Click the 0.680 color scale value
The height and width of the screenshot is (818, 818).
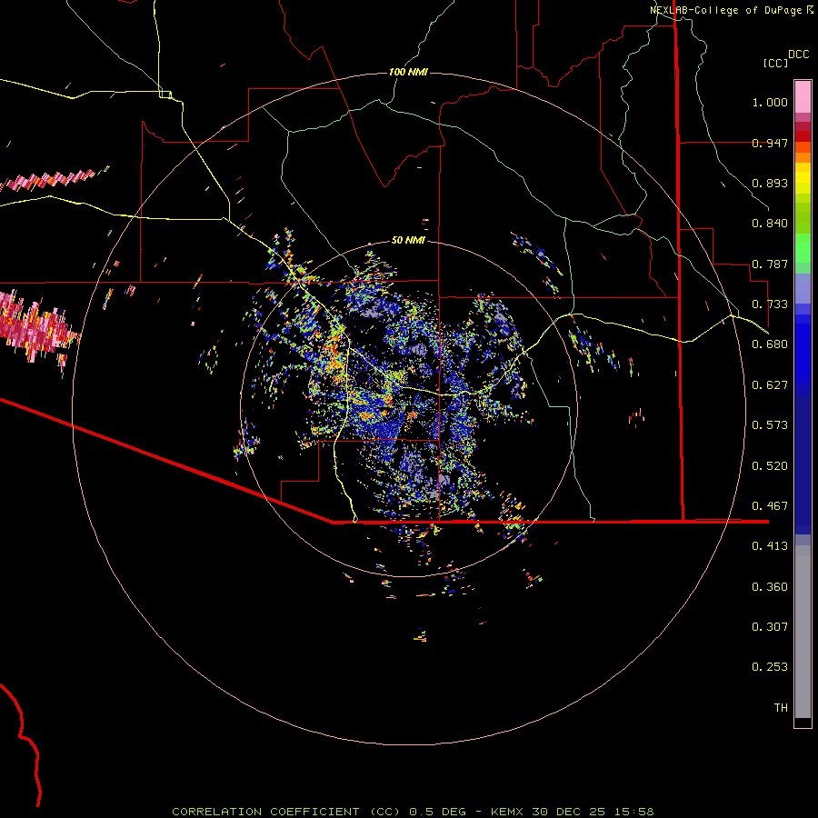click(x=770, y=344)
